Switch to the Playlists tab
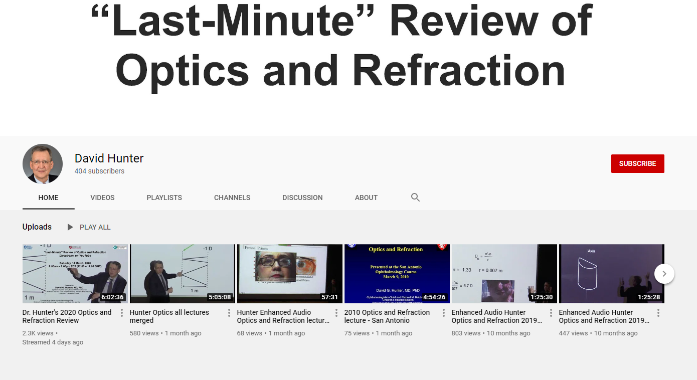697x380 pixels. [164, 198]
